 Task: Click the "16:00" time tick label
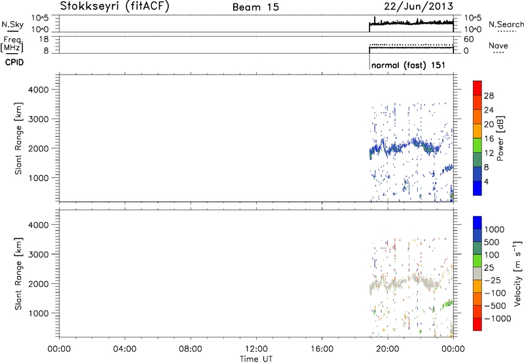(x=322, y=349)
